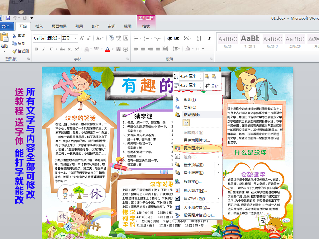319x239 pixels.
Task: Apply strikethrough with the abc icon
Action: click(62, 49)
